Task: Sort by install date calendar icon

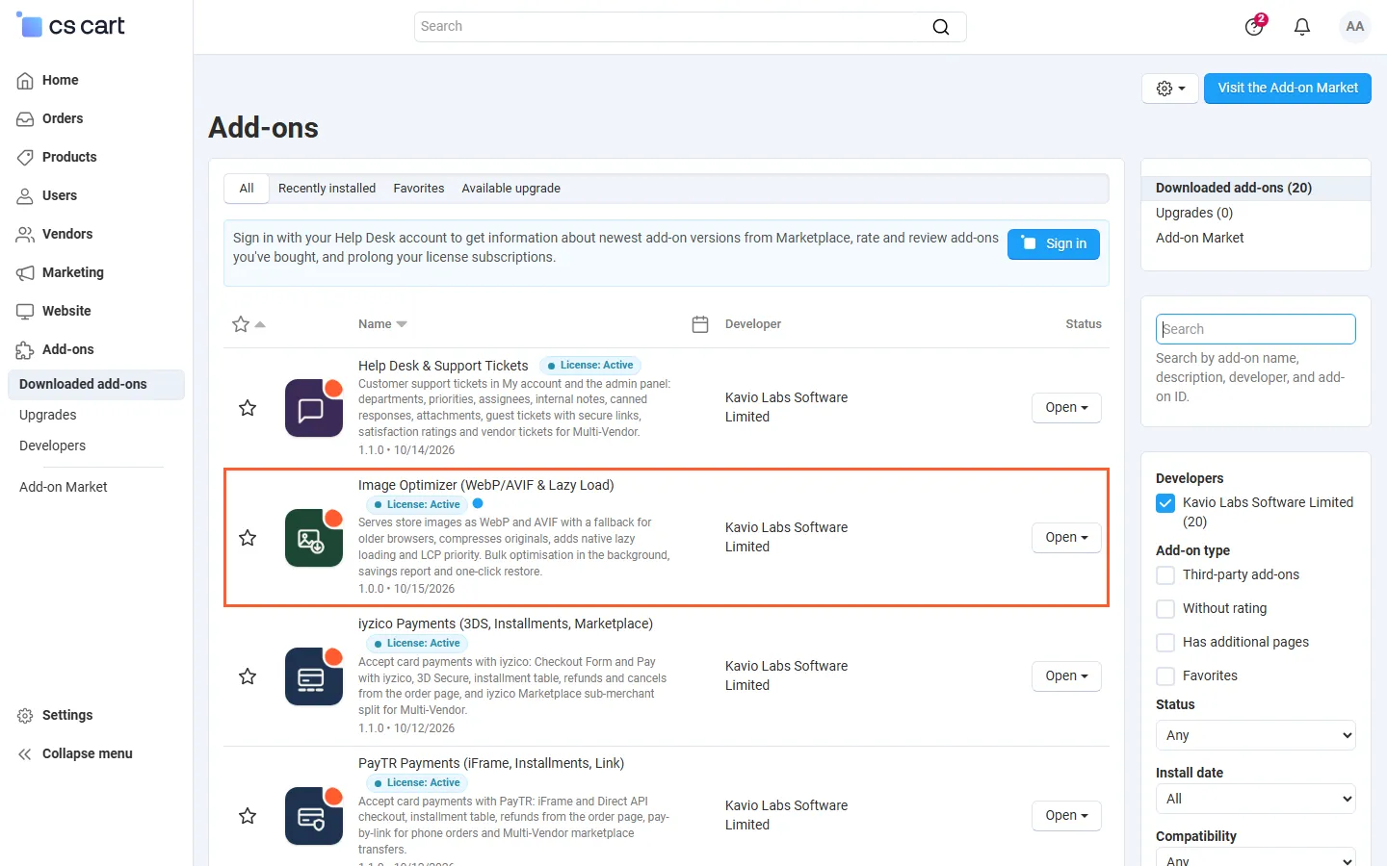Action: pyautogui.click(x=700, y=324)
